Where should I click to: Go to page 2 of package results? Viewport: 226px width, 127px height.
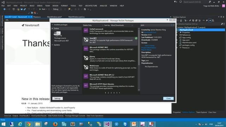click(x=108, y=93)
